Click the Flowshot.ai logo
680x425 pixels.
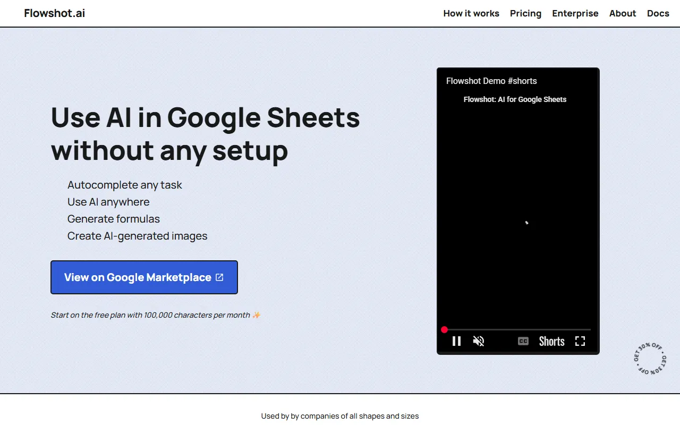pos(54,13)
